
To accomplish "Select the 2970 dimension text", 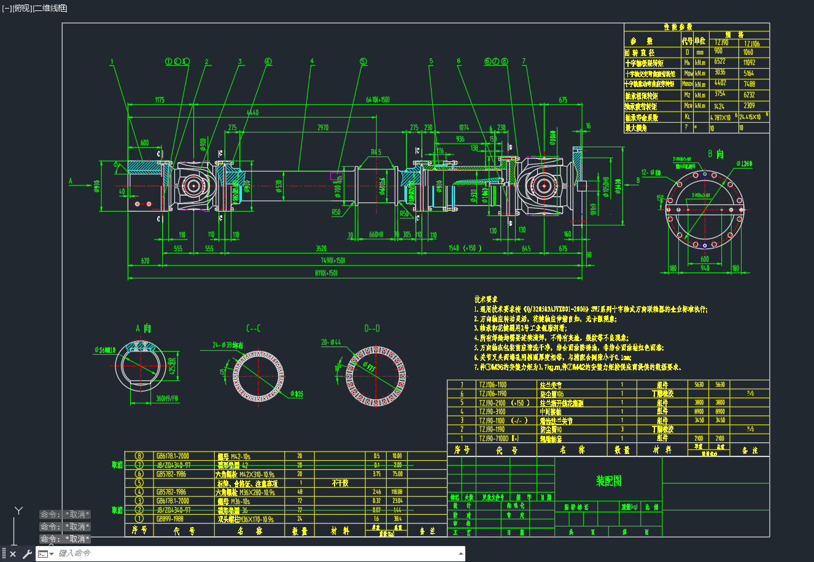I will (x=322, y=128).
